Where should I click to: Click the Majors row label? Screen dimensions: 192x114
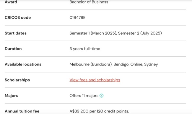tap(11, 95)
